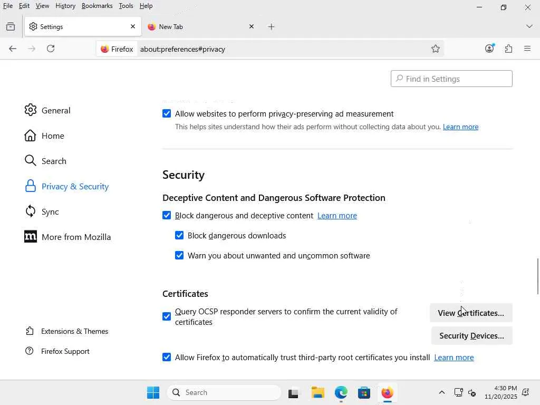The image size is (540, 405).
Task: Show hidden system tray icons
Action: pos(442,392)
